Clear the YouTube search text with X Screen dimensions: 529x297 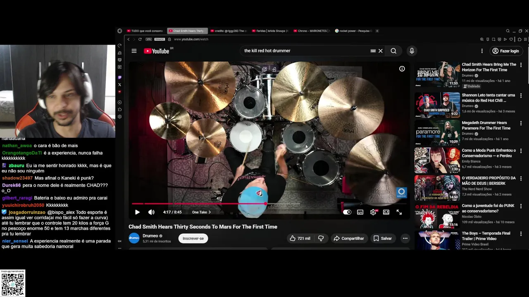click(381, 51)
